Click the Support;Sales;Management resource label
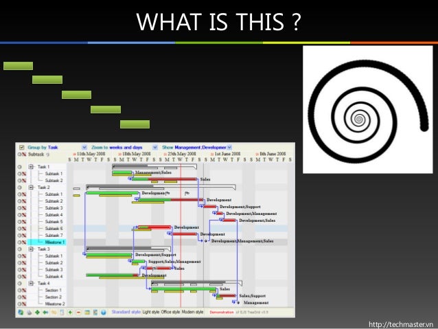This screenshot has width=438, height=329. tap(174, 262)
